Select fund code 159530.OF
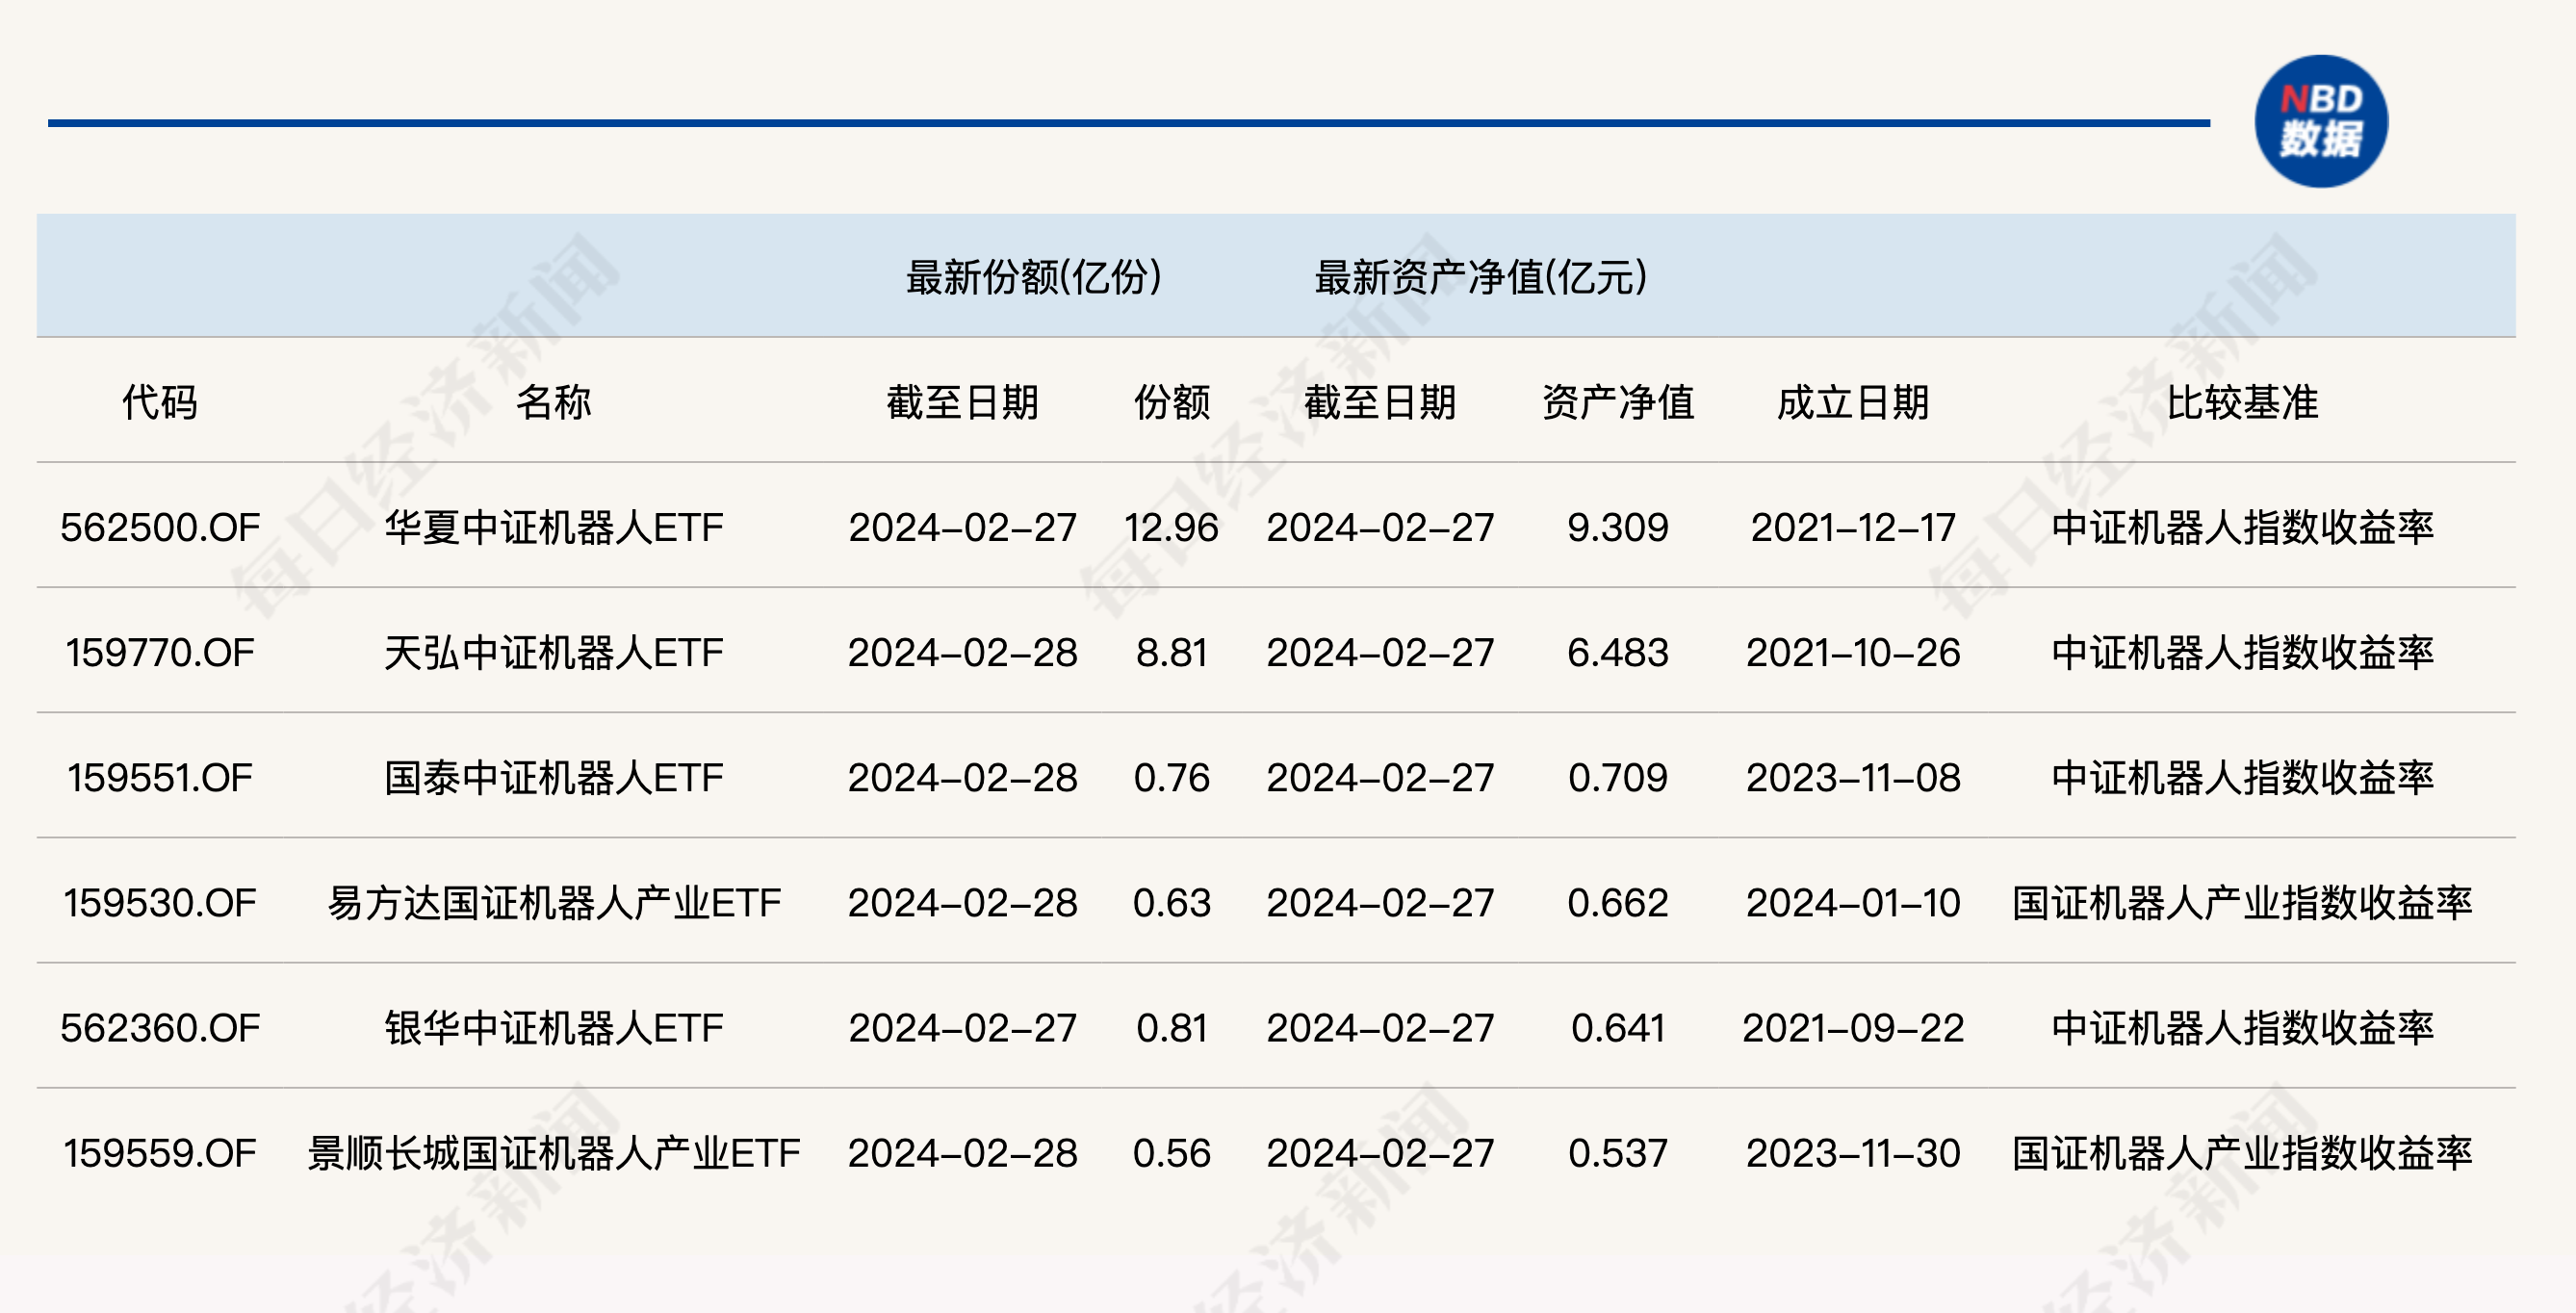 [160, 902]
